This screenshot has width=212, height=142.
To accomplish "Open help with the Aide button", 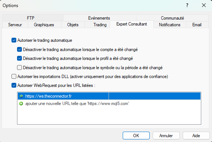I will (196, 135).
